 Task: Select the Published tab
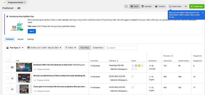[x=10, y=39]
